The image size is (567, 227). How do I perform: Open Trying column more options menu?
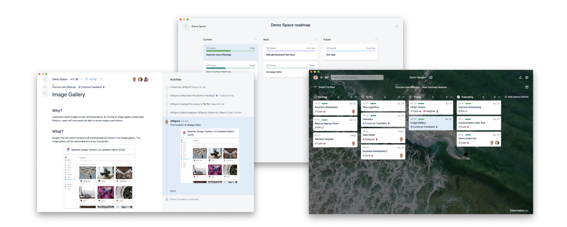click(451, 97)
